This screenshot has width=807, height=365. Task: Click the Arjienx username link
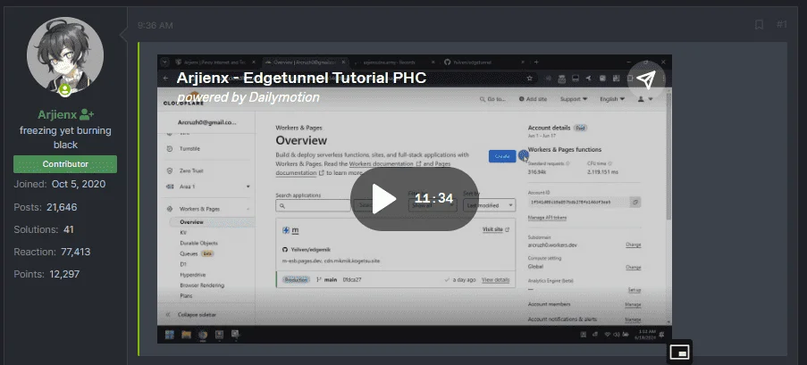pyautogui.click(x=57, y=114)
